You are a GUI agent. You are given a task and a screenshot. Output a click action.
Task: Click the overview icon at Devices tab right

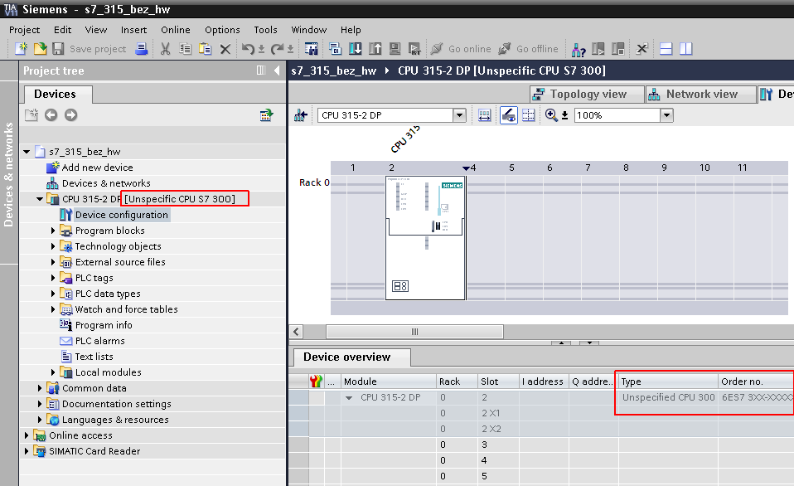(266, 115)
